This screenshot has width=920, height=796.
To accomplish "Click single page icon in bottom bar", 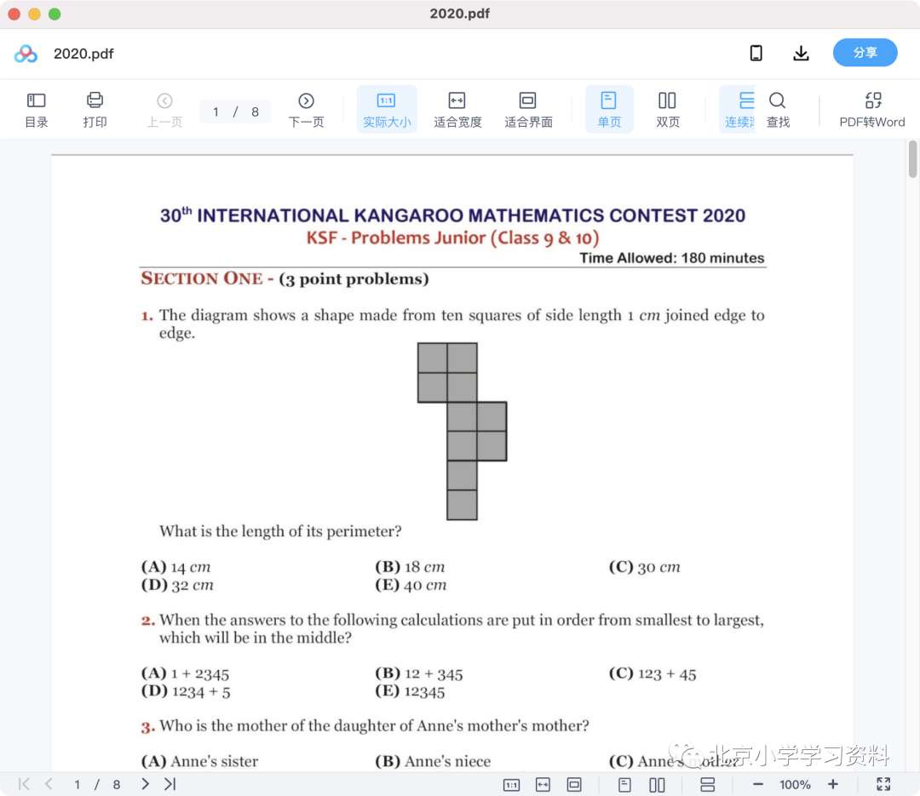I will (625, 785).
